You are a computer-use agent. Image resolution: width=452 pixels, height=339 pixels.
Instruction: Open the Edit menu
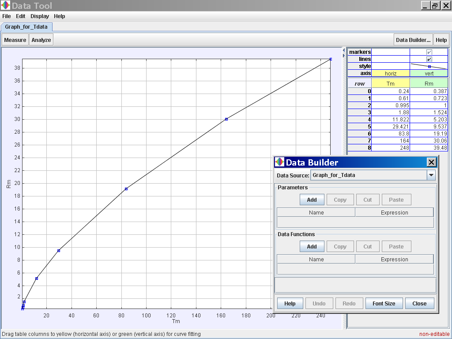(x=21, y=16)
